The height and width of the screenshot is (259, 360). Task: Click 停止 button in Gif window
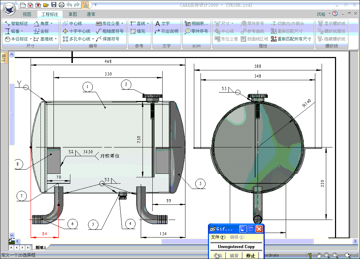pos(251,255)
